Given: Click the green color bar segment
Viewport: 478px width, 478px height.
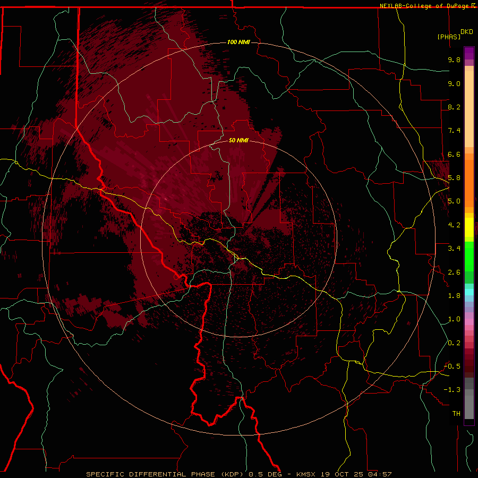Looking at the screenshot, I should pyautogui.click(x=469, y=257).
